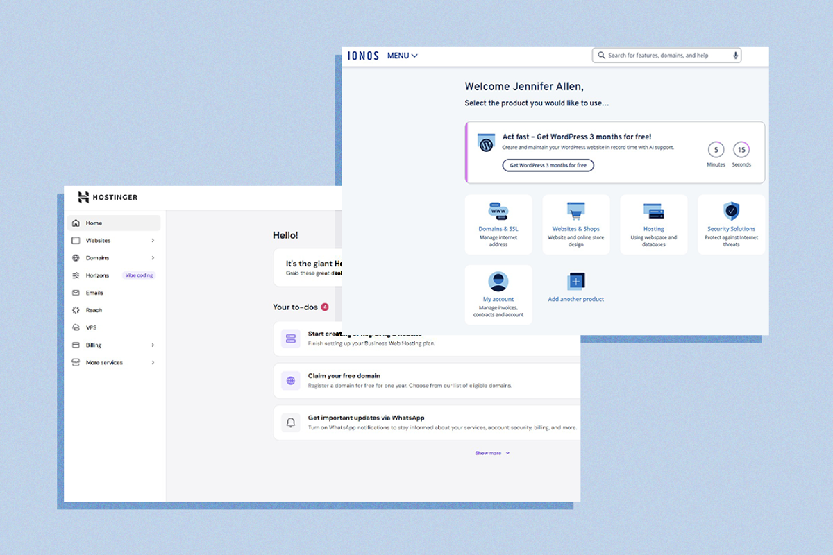This screenshot has height=555, width=833.
Task: Expand the More services chevron
Action: coord(153,362)
